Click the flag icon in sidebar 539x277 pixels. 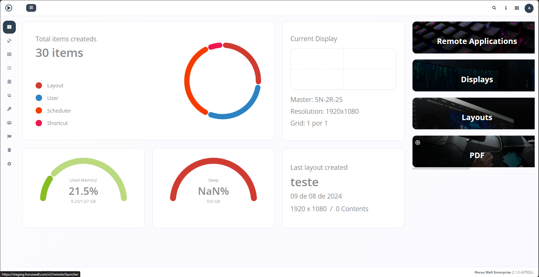coord(9,136)
